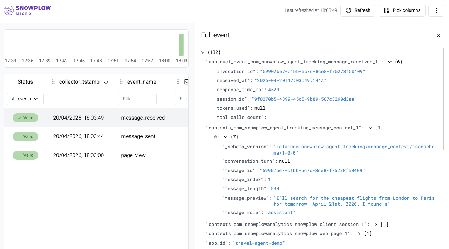Collapse the message_received_1 unstruct event node
This screenshot has height=249, width=449.
389,62
